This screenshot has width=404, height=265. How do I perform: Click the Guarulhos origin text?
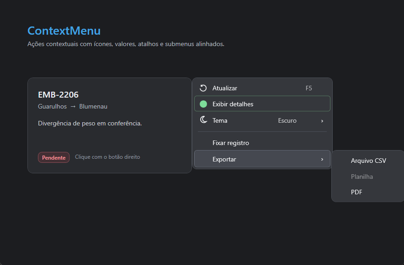pyautogui.click(x=52, y=106)
